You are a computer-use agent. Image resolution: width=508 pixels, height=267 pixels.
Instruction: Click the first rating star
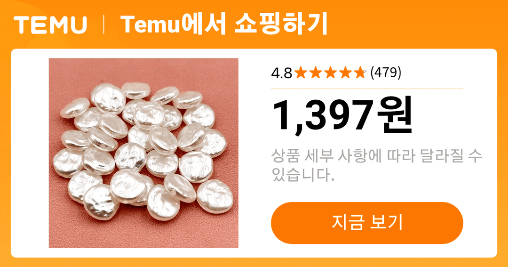(301, 73)
